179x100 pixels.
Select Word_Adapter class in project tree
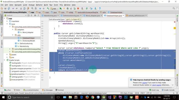[x=28, y=32]
